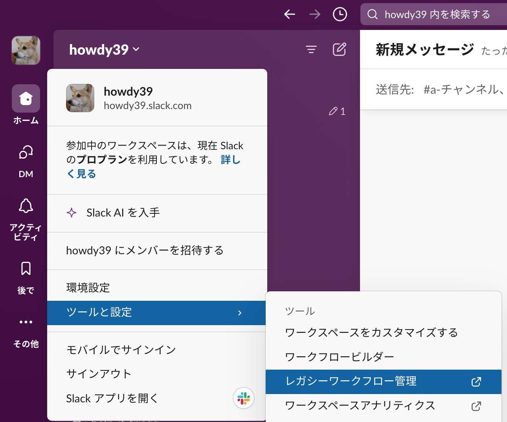The image size is (507, 422).
Task: Click the 新規メッセージ heading
Action: 425,50
